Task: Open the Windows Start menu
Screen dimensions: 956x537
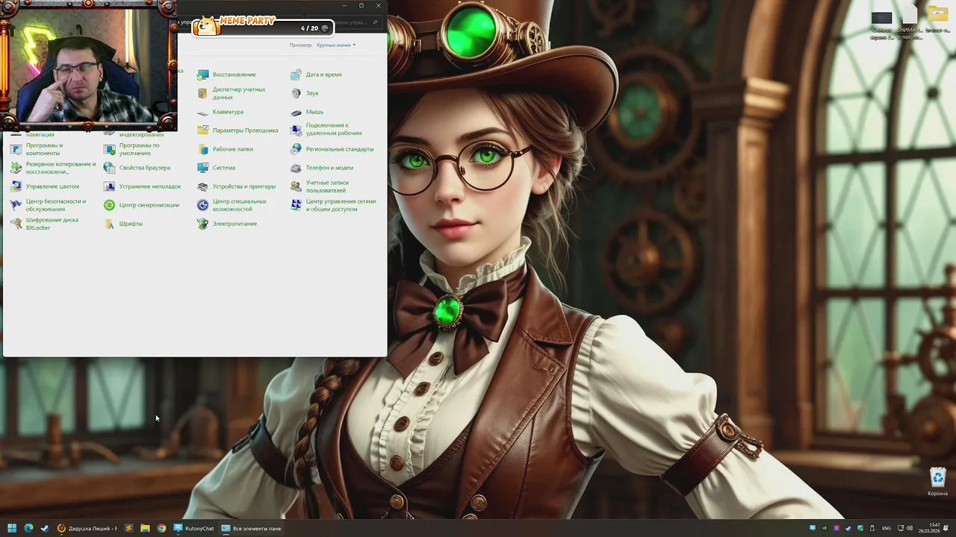Action: pos(12,528)
